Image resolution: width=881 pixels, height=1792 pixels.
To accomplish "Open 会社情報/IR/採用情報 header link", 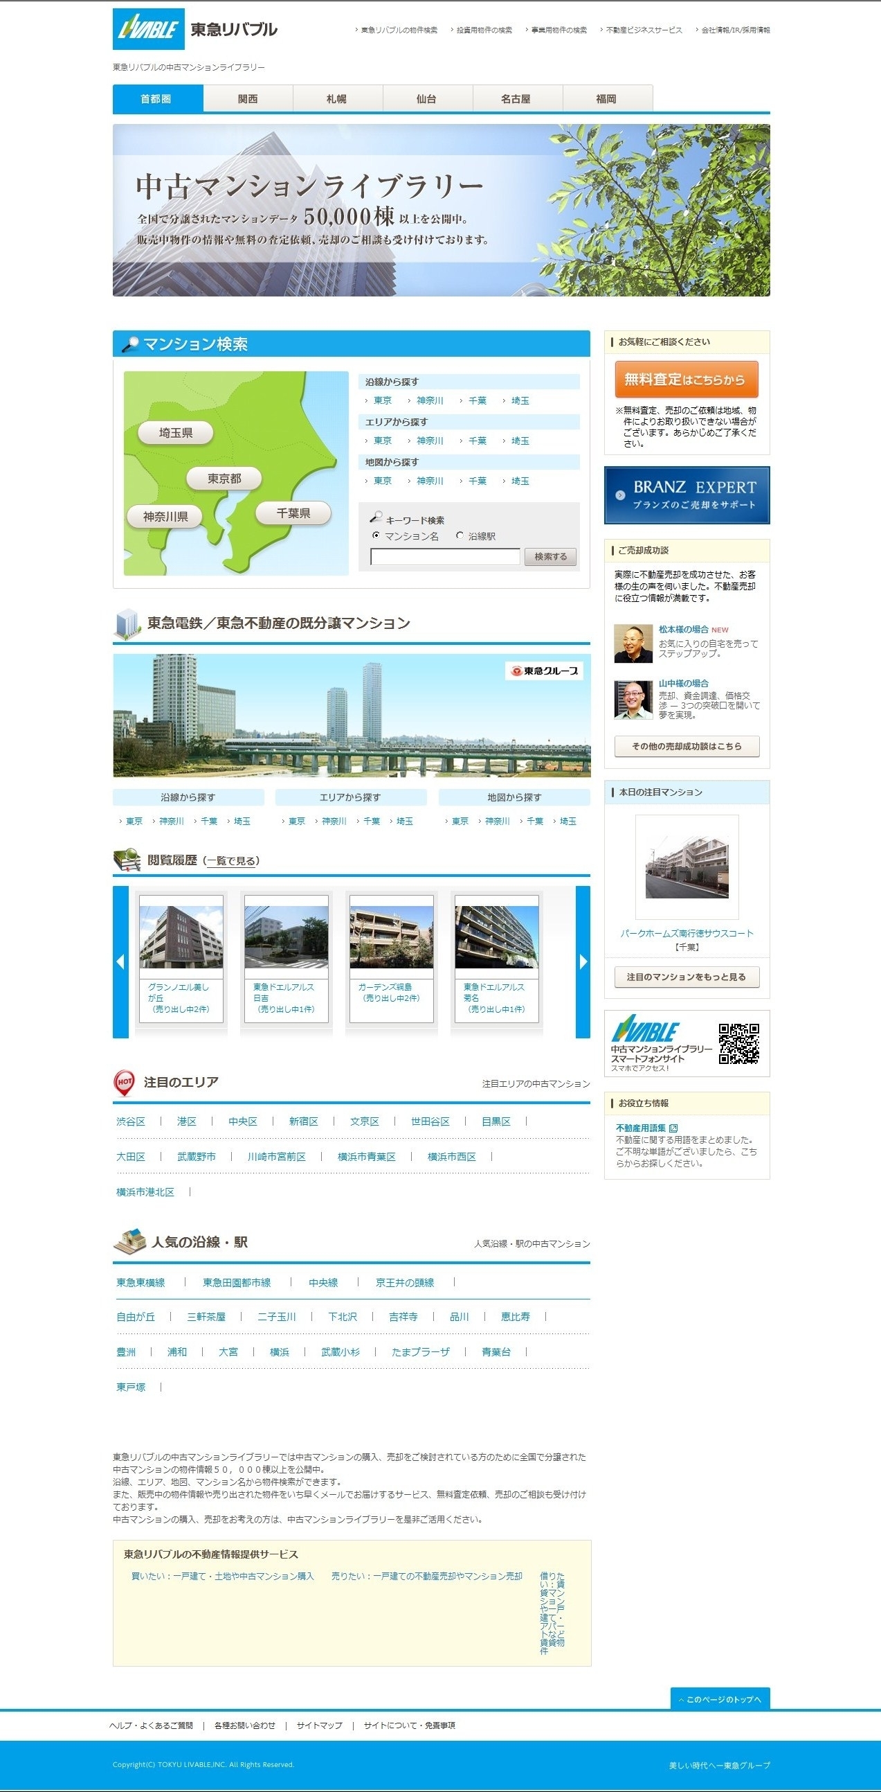I will pyautogui.click(x=735, y=30).
